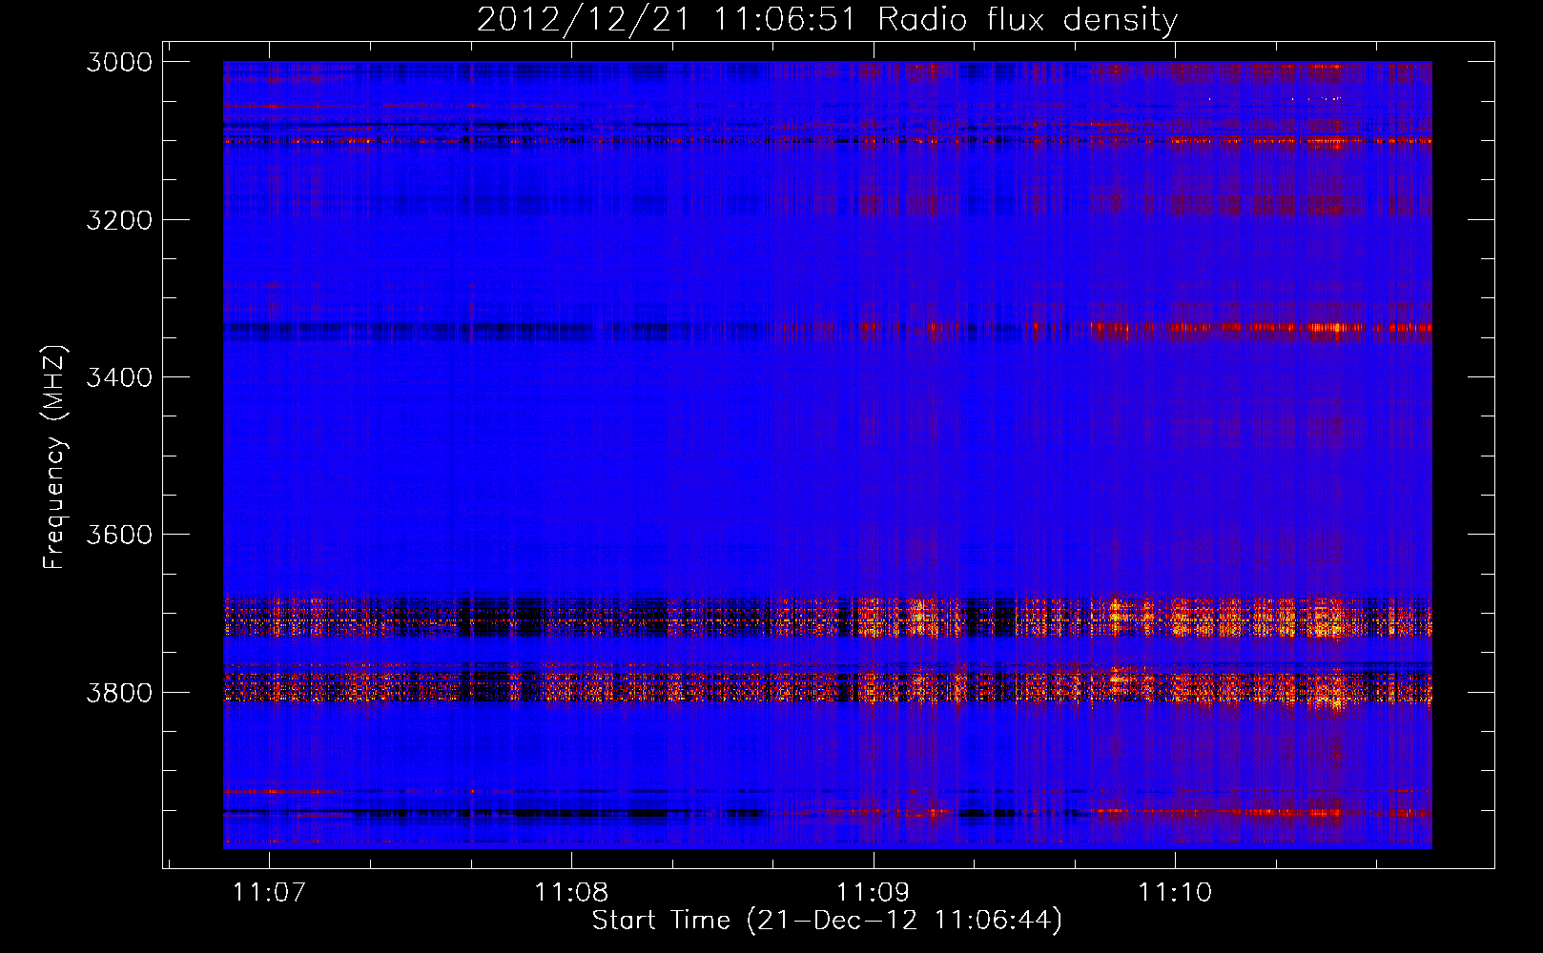Click the 11:09 time tick label

874,892
